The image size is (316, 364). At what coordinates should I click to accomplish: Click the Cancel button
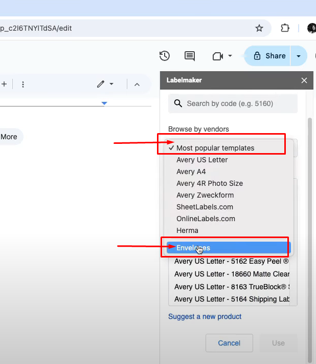coord(229,343)
